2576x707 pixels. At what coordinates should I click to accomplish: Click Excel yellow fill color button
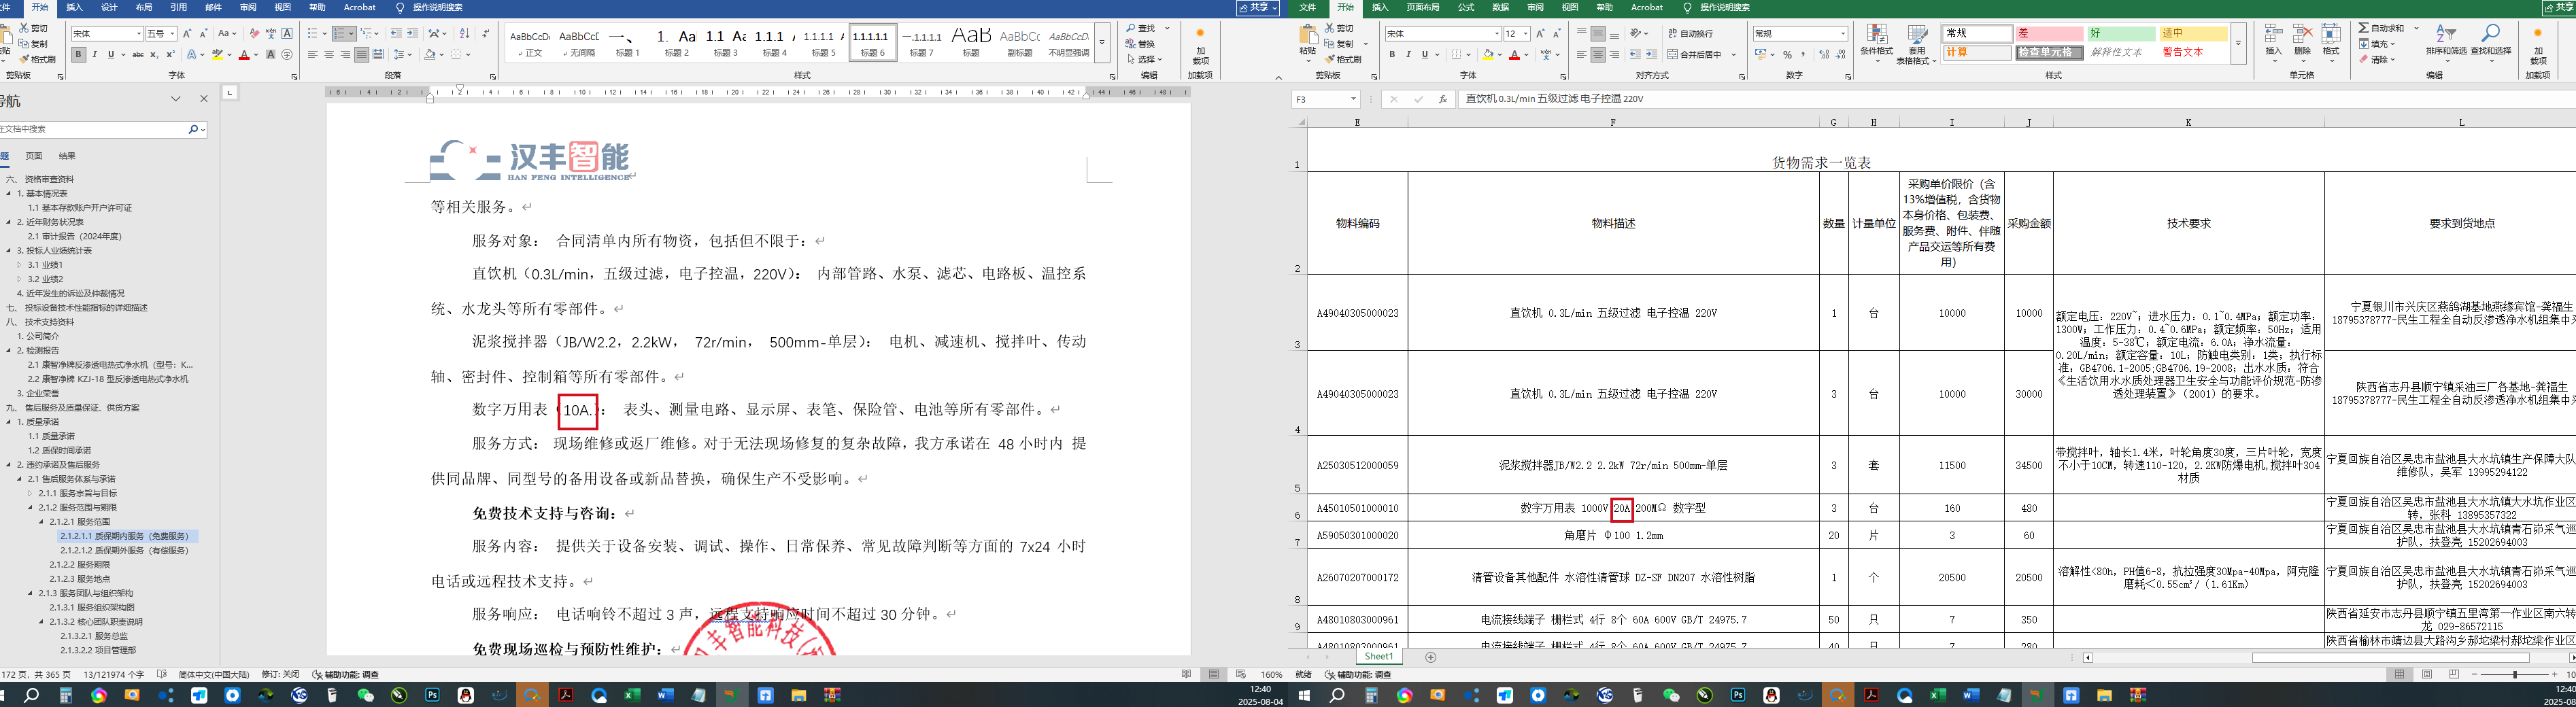point(1488,55)
